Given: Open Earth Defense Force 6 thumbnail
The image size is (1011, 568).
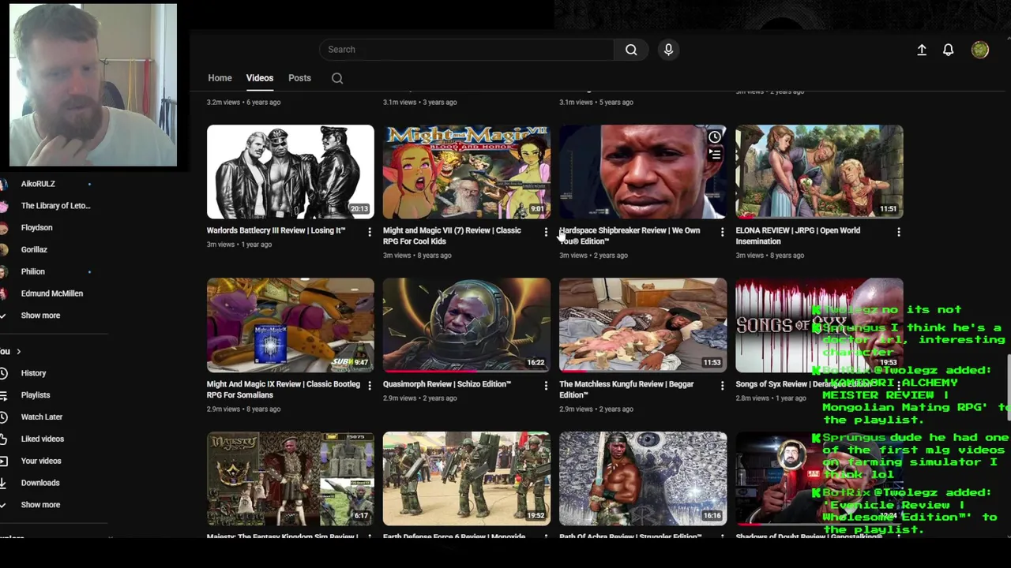Looking at the screenshot, I should pos(466,478).
